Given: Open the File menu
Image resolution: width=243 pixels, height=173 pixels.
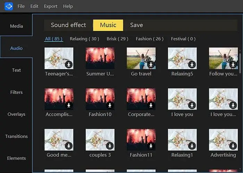Looking at the screenshot, I should tap(21, 6).
